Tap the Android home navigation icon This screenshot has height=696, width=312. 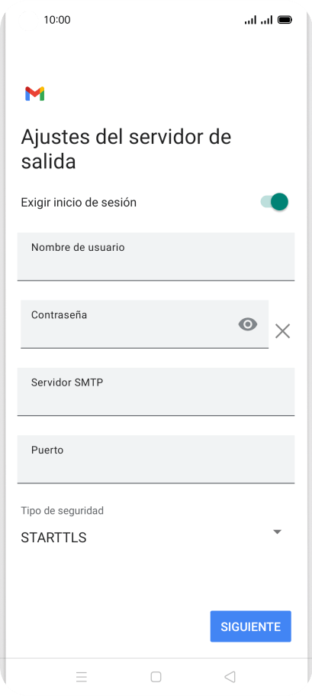pyautogui.click(x=156, y=676)
